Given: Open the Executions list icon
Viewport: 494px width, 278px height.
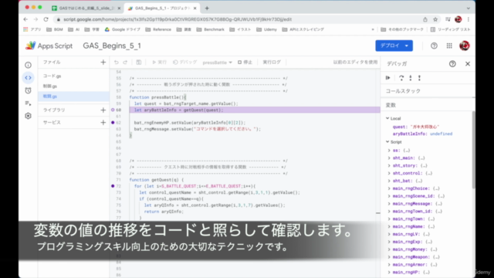Looking at the screenshot, I should pyautogui.click(x=28, y=103).
